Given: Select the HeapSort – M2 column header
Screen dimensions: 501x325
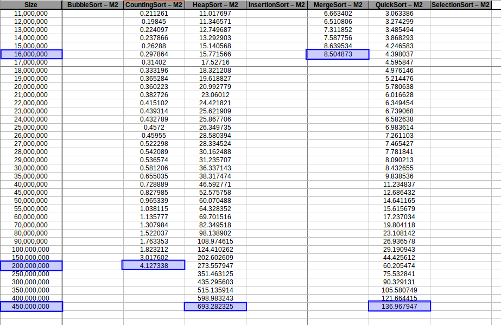Looking at the screenshot, I should coord(215,4).
